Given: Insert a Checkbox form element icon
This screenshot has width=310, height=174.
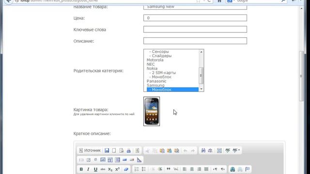Looking at the screenshot, I should pyautogui.click(x=88, y=160).
